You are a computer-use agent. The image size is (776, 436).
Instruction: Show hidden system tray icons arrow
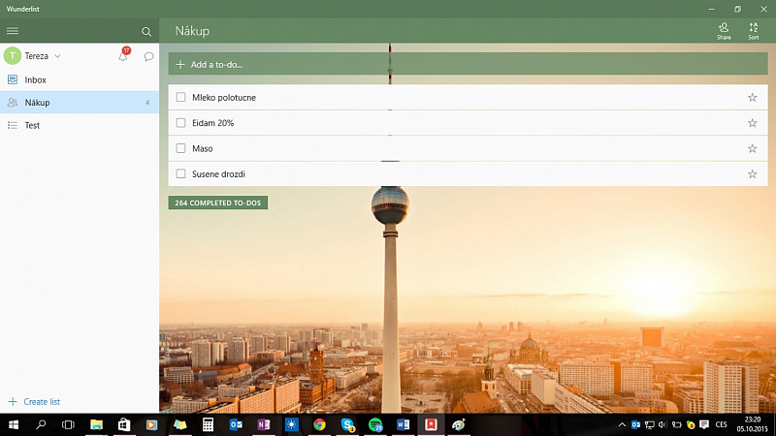pos(622,424)
